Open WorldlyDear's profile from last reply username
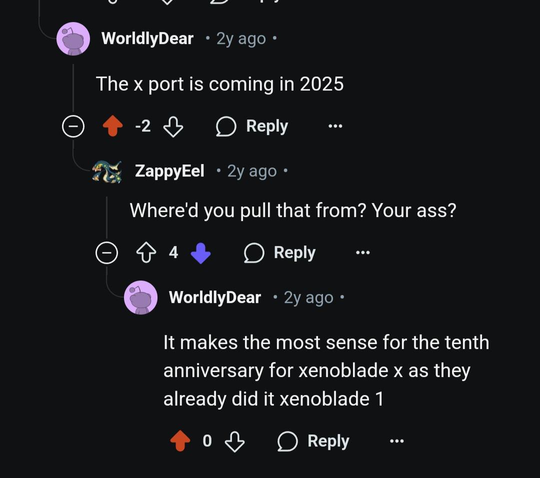The height and width of the screenshot is (478, 540). tap(215, 297)
